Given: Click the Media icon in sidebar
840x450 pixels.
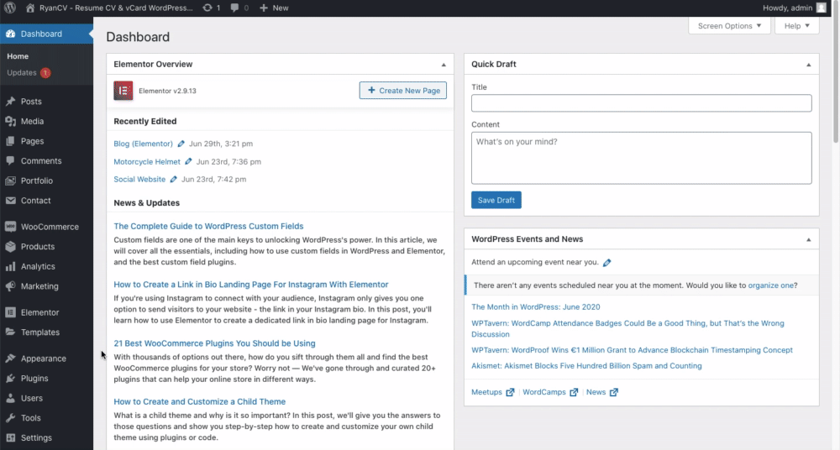Looking at the screenshot, I should pos(10,121).
